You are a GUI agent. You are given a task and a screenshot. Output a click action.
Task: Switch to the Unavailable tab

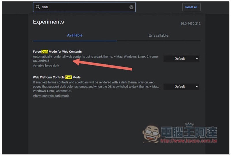pos(158,36)
